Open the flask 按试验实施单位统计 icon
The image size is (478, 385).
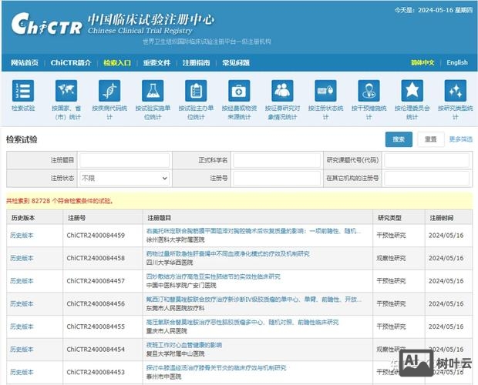pos(153,91)
